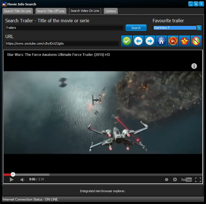Click the crossed-out play video icon
Image resolution: width=206 pixels, height=204 pixels.
click(173, 41)
